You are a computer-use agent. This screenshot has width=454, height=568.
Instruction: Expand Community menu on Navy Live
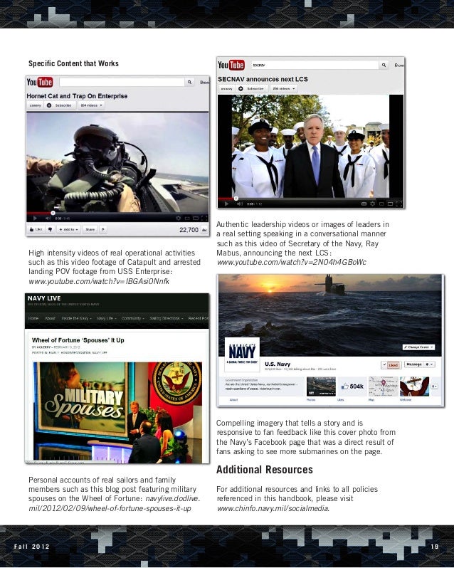click(133, 318)
